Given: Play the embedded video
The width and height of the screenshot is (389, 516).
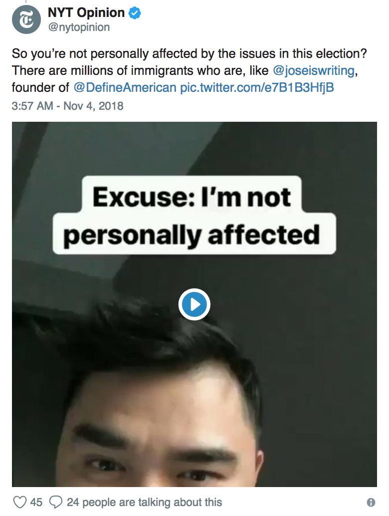Looking at the screenshot, I should tap(194, 304).
